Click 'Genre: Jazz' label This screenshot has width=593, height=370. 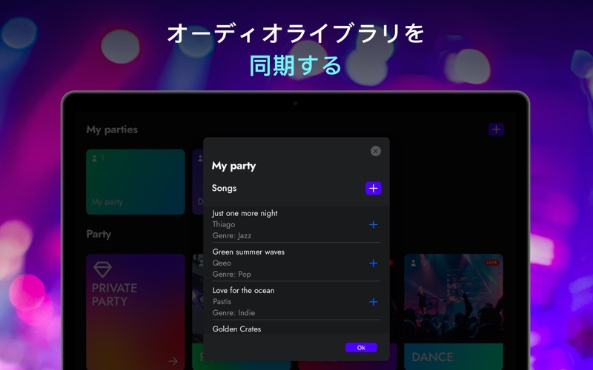(232, 235)
